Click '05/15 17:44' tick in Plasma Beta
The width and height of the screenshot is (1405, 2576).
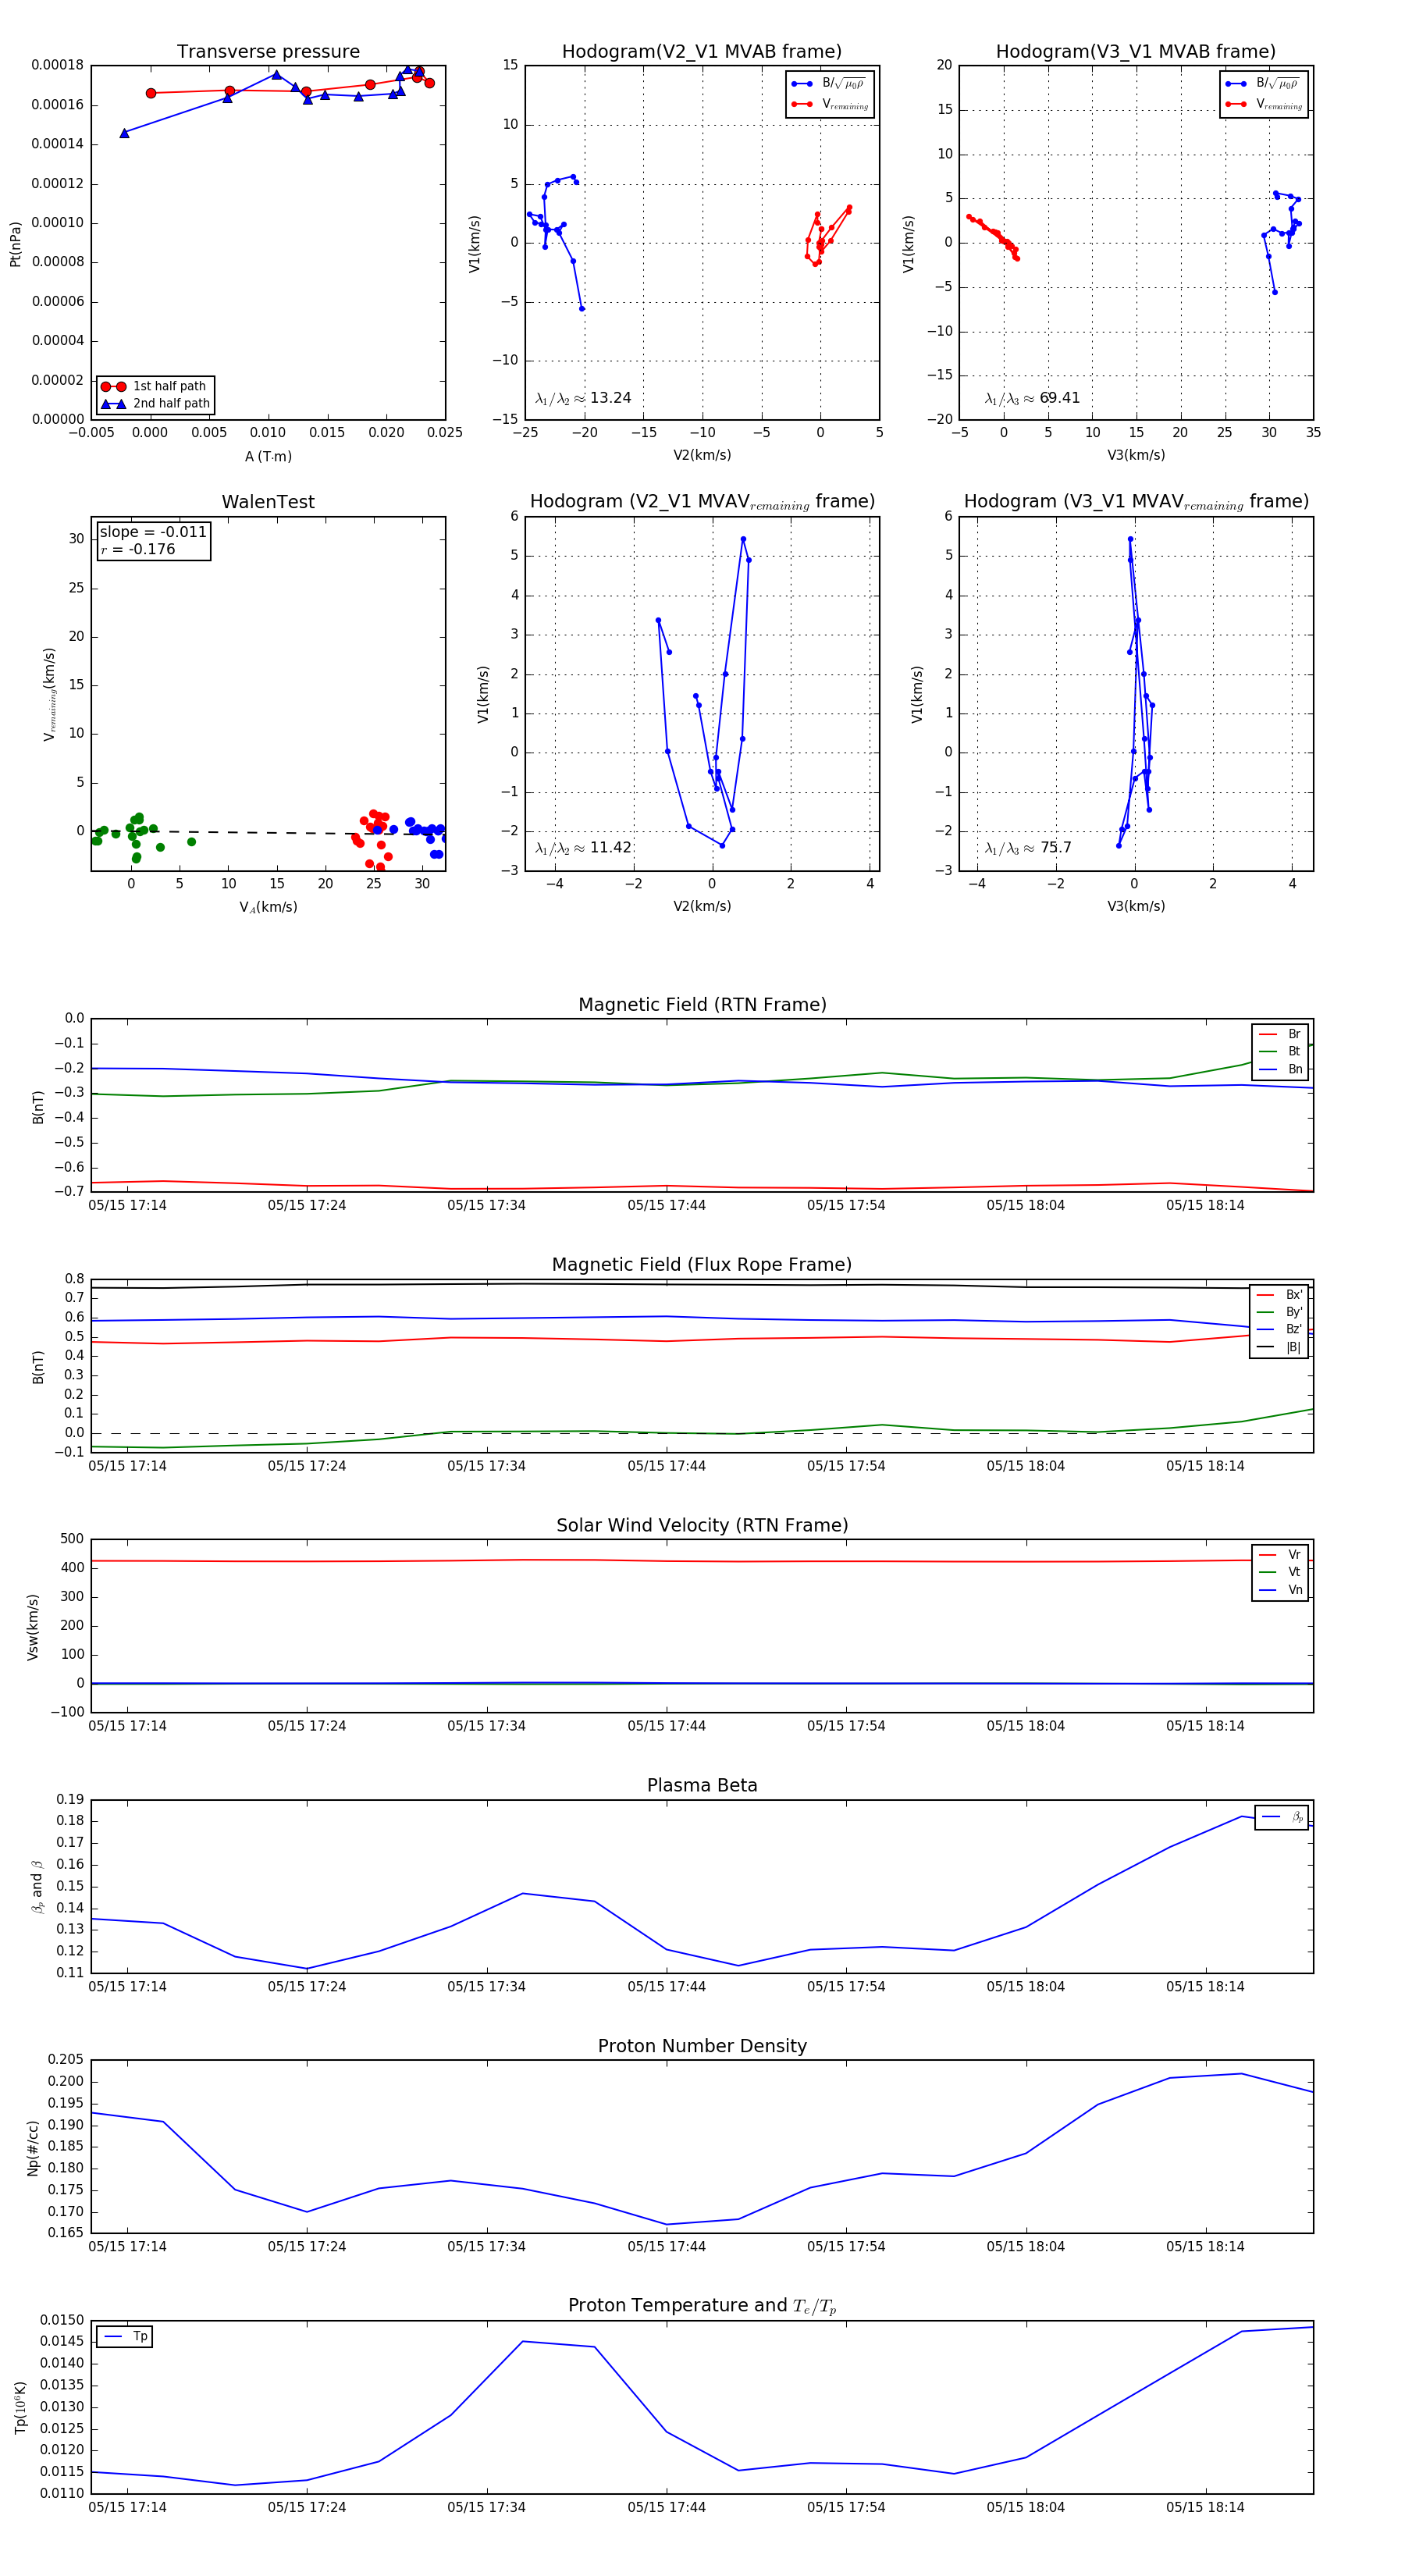(x=666, y=1986)
